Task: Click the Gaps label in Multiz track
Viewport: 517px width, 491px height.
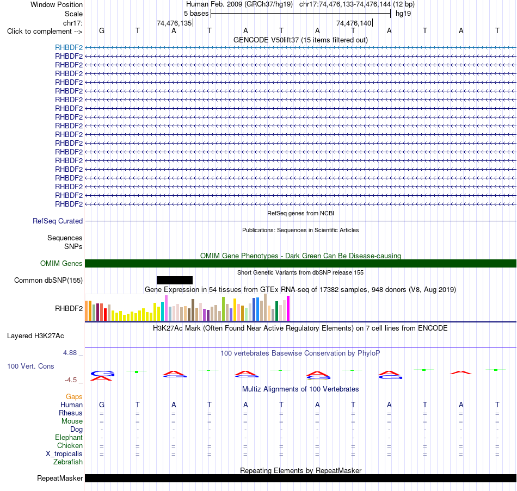Action: [74, 397]
